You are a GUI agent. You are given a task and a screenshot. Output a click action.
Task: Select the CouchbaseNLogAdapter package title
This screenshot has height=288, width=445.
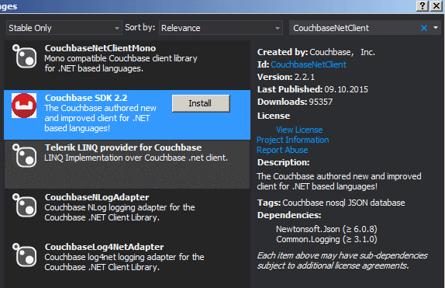click(x=97, y=197)
